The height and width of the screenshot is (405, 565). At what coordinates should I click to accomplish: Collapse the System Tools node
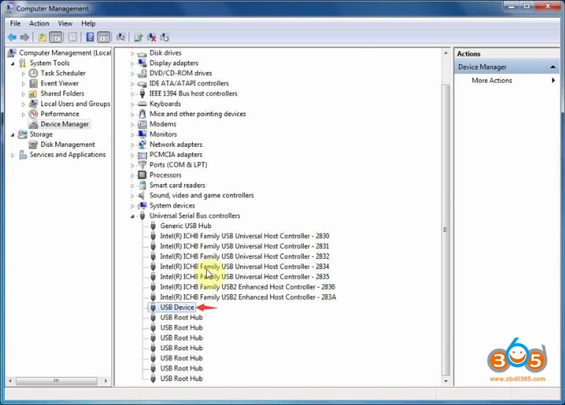pyautogui.click(x=12, y=63)
